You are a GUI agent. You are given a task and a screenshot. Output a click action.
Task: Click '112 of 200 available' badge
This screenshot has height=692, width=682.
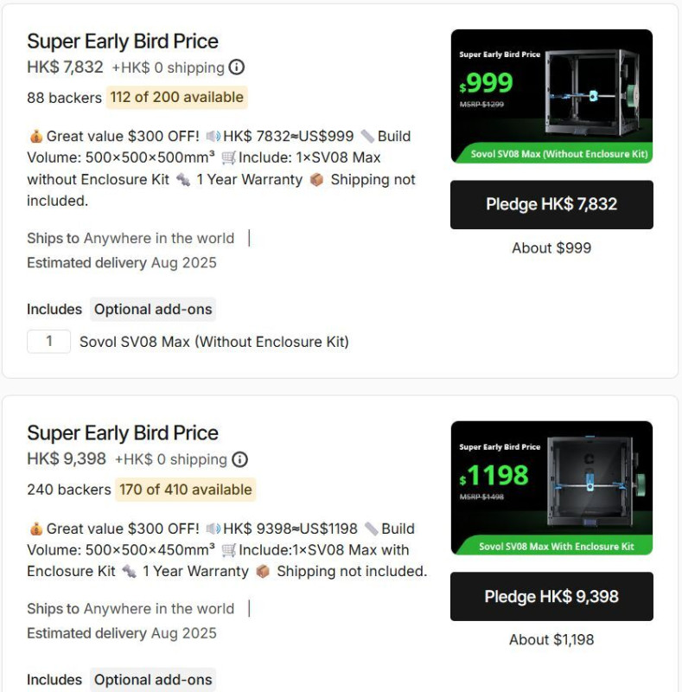point(176,97)
